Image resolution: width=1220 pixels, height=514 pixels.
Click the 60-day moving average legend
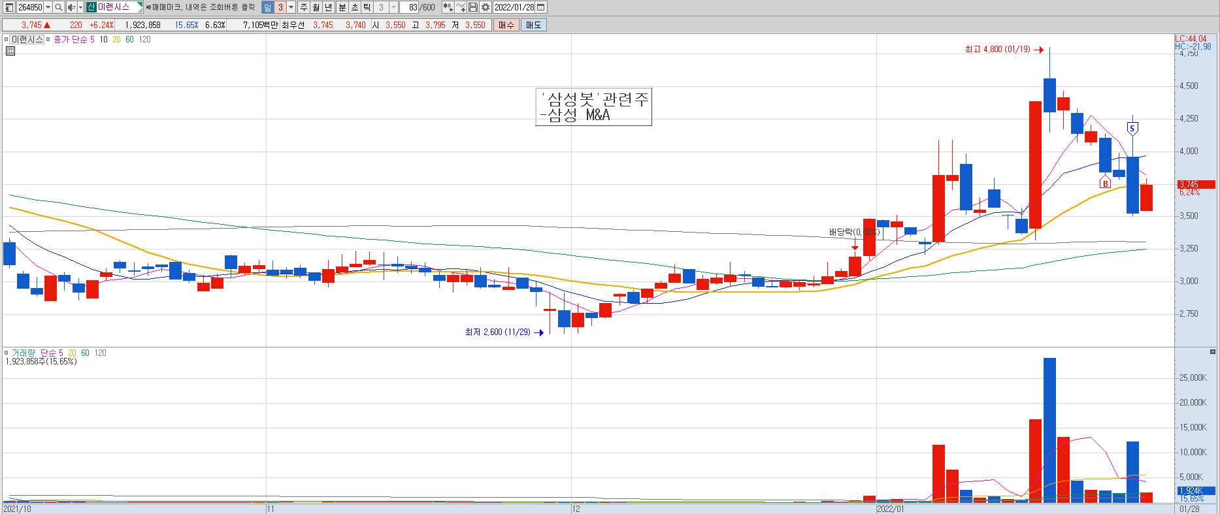(x=129, y=39)
